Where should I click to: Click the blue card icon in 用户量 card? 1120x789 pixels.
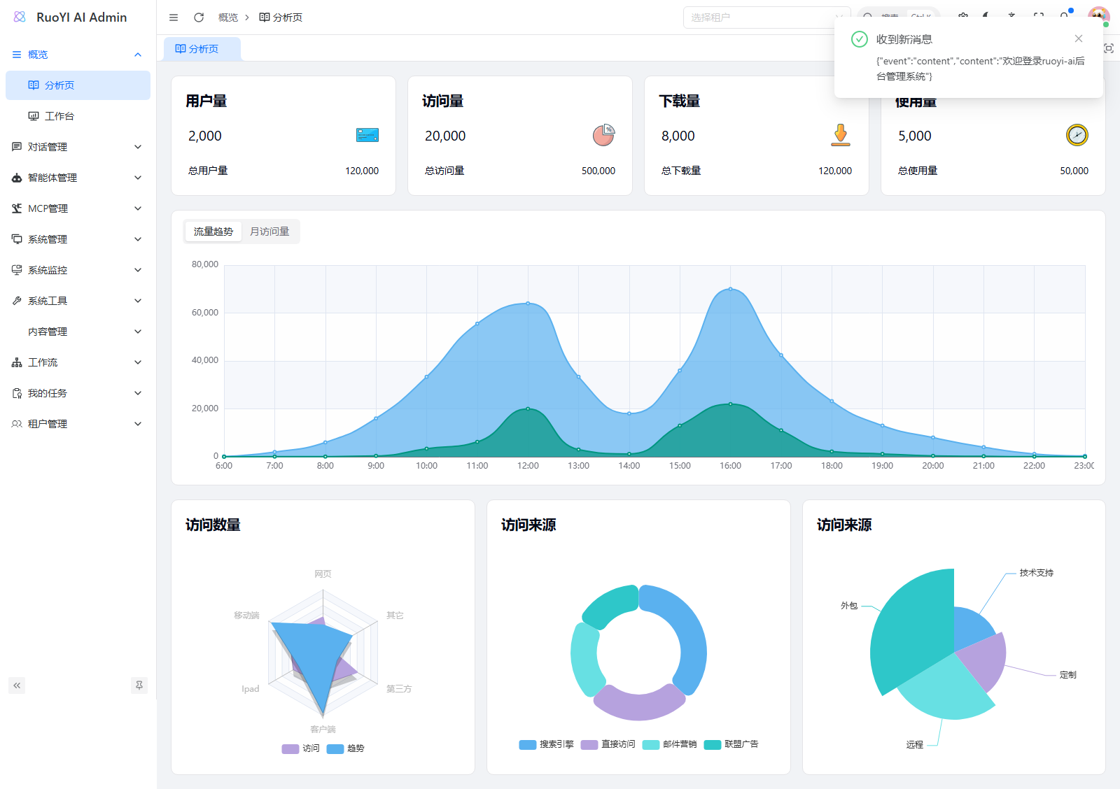pos(367,135)
